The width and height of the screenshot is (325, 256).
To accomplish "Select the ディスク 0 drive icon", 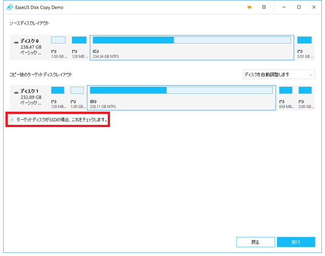I will [x=16, y=41].
